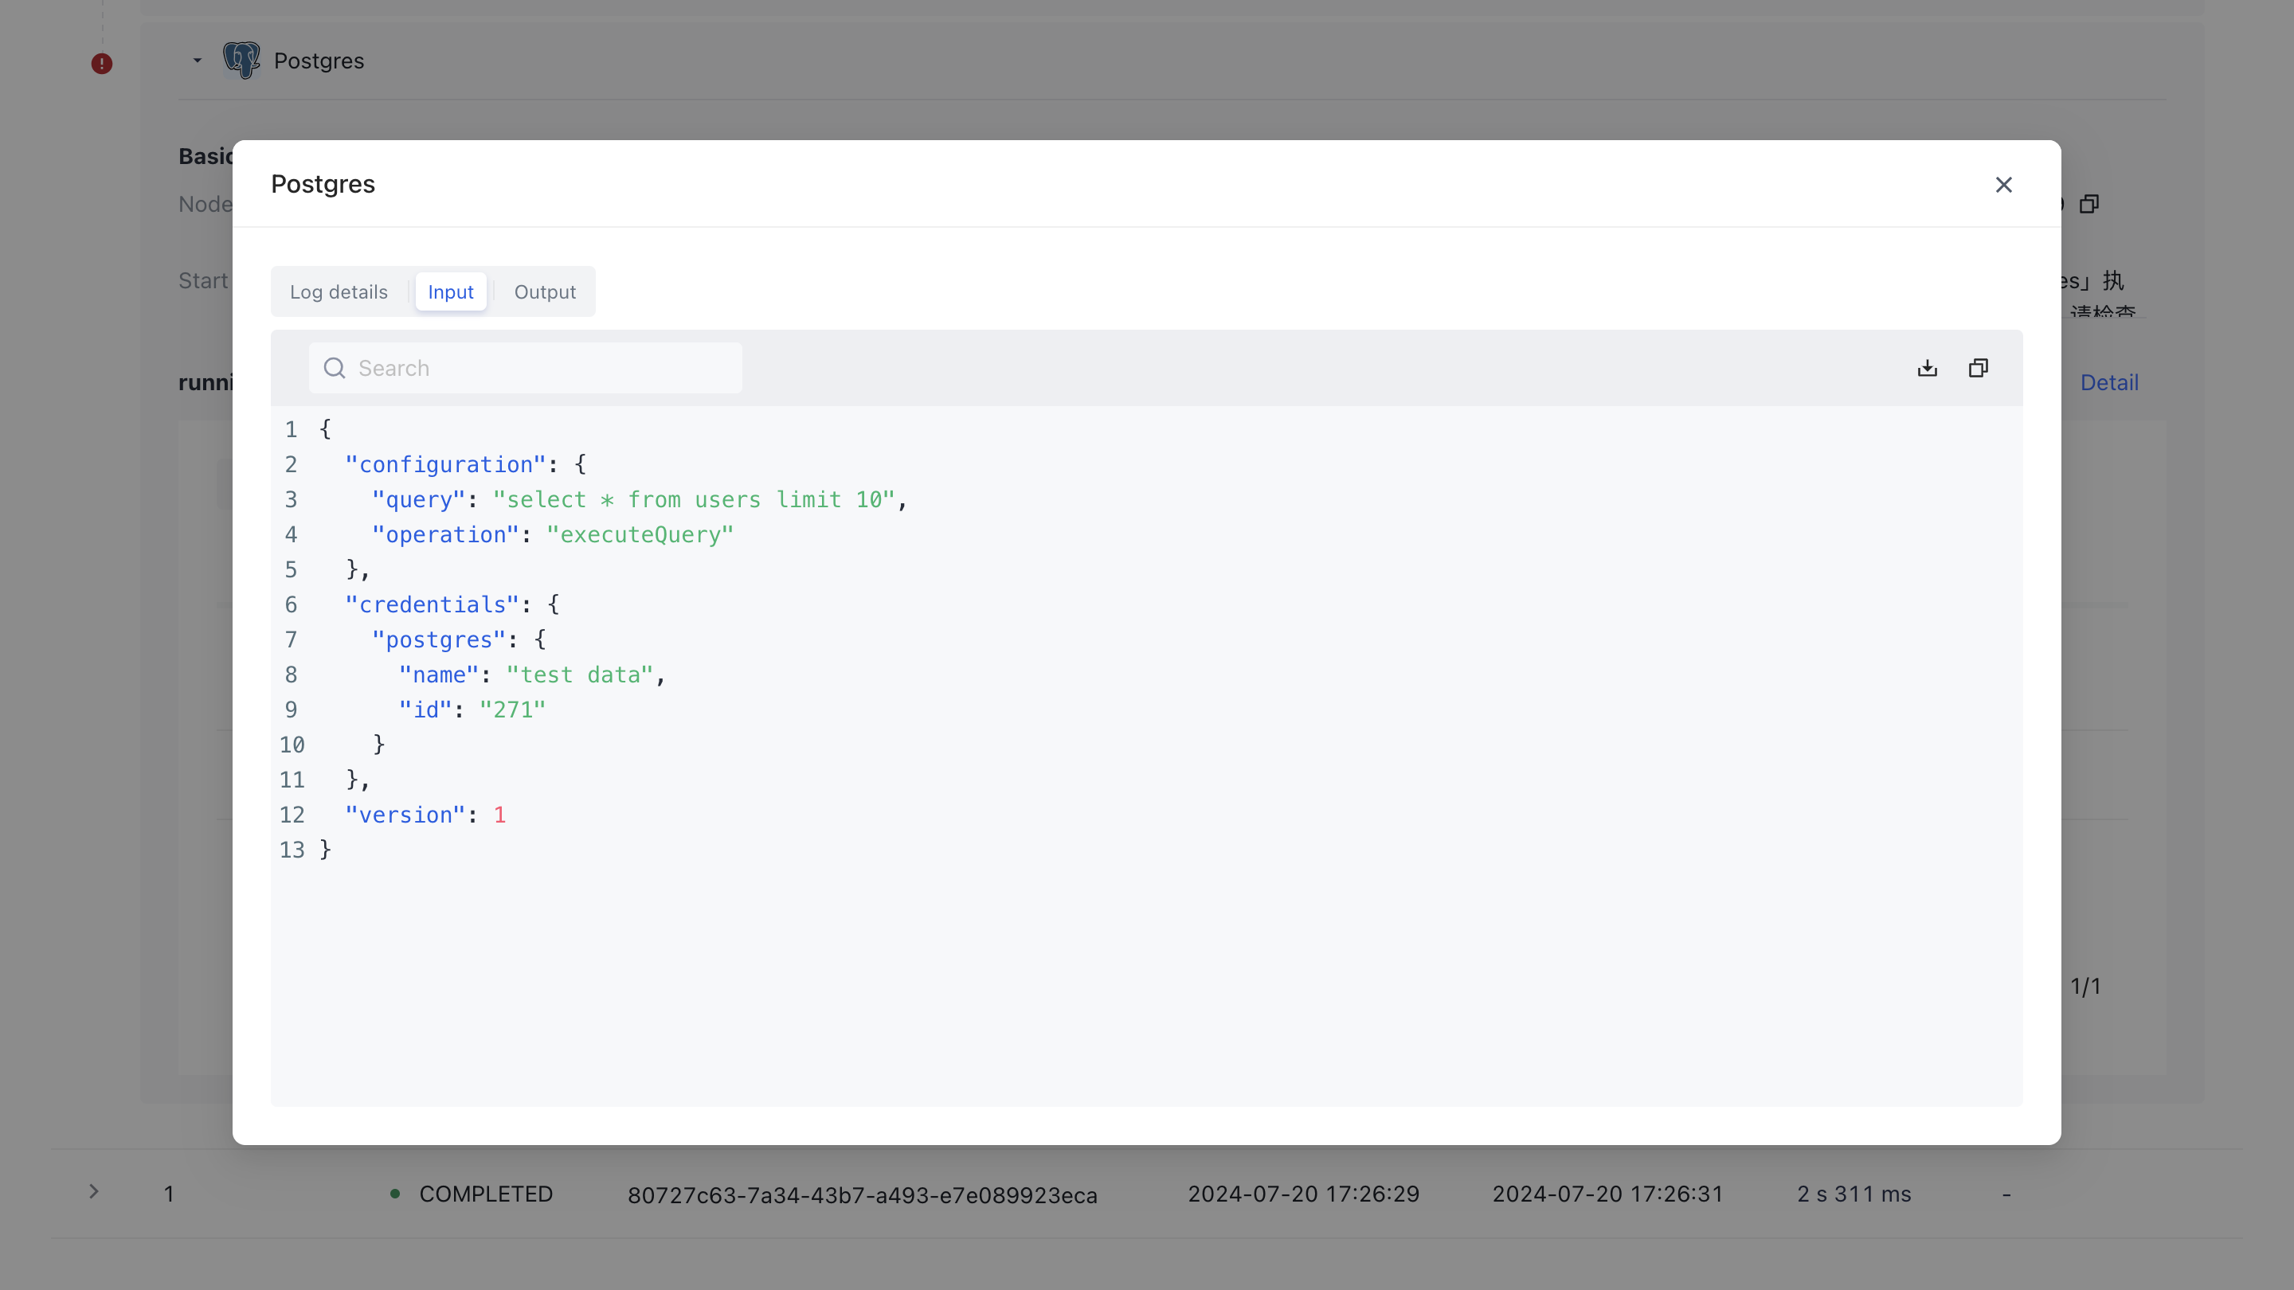The height and width of the screenshot is (1290, 2294).
Task: Click the COMPLETED status label
Action: coord(485,1194)
